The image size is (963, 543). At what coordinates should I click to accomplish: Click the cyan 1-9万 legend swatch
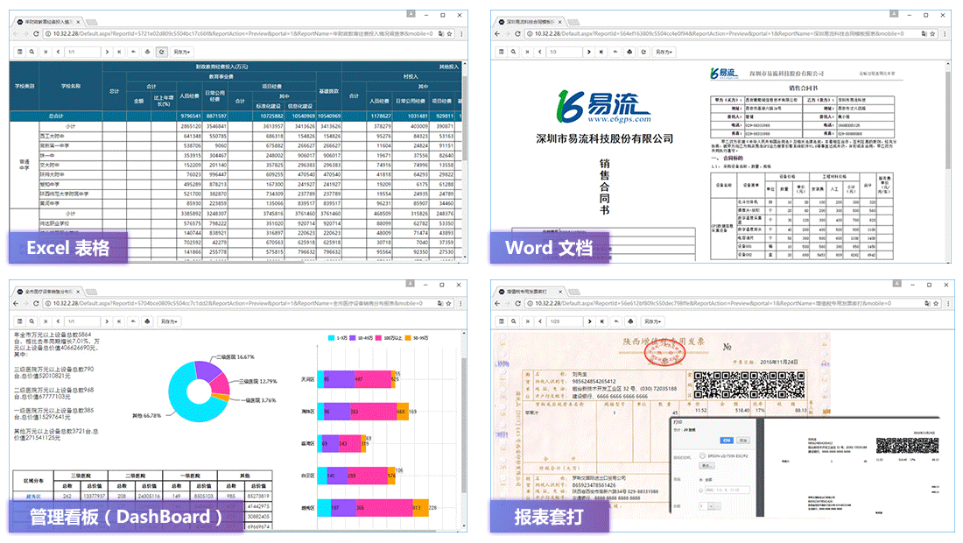coord(331,338)
